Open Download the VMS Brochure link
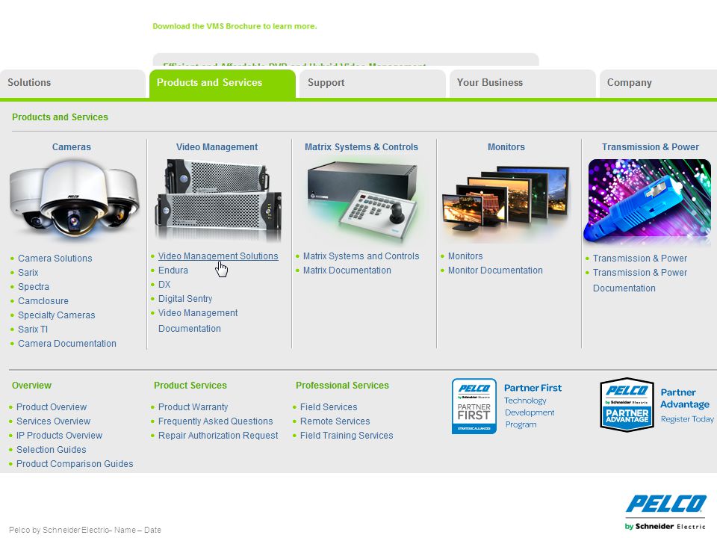 [235, 26]
